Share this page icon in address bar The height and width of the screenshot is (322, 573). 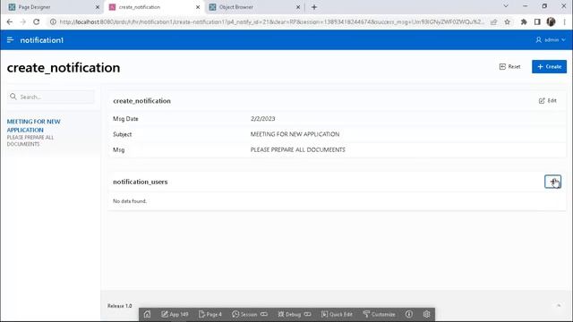[x=493, y=21]
